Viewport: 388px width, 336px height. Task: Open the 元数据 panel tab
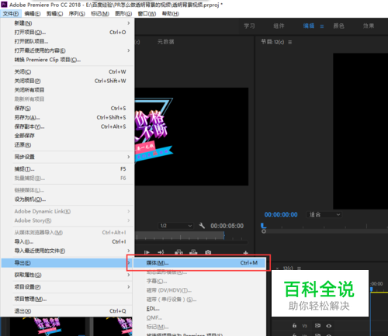[x=166, y=42]
